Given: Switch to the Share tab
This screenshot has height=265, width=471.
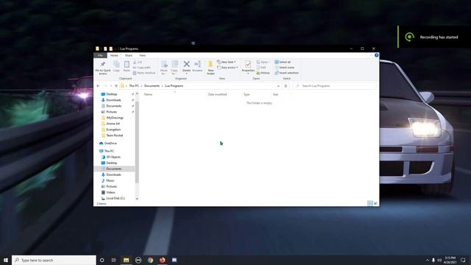Looking at the screenshot, I should [129, 55].
